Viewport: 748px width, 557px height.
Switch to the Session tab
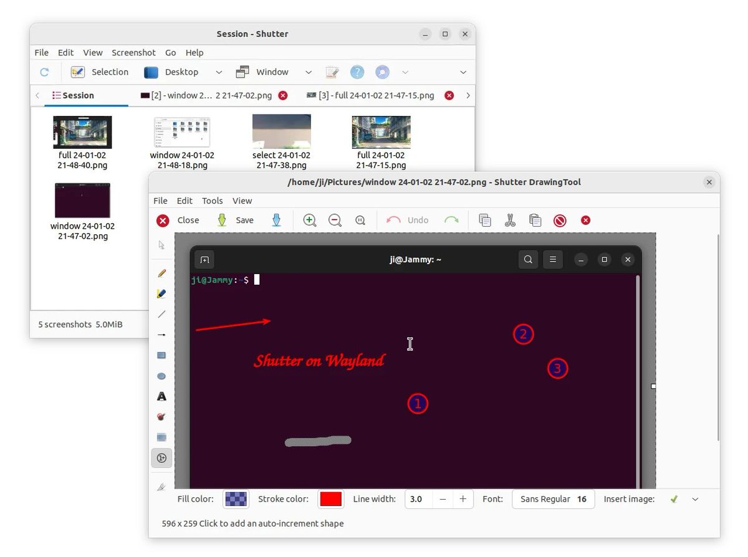[x=73, y=95]
